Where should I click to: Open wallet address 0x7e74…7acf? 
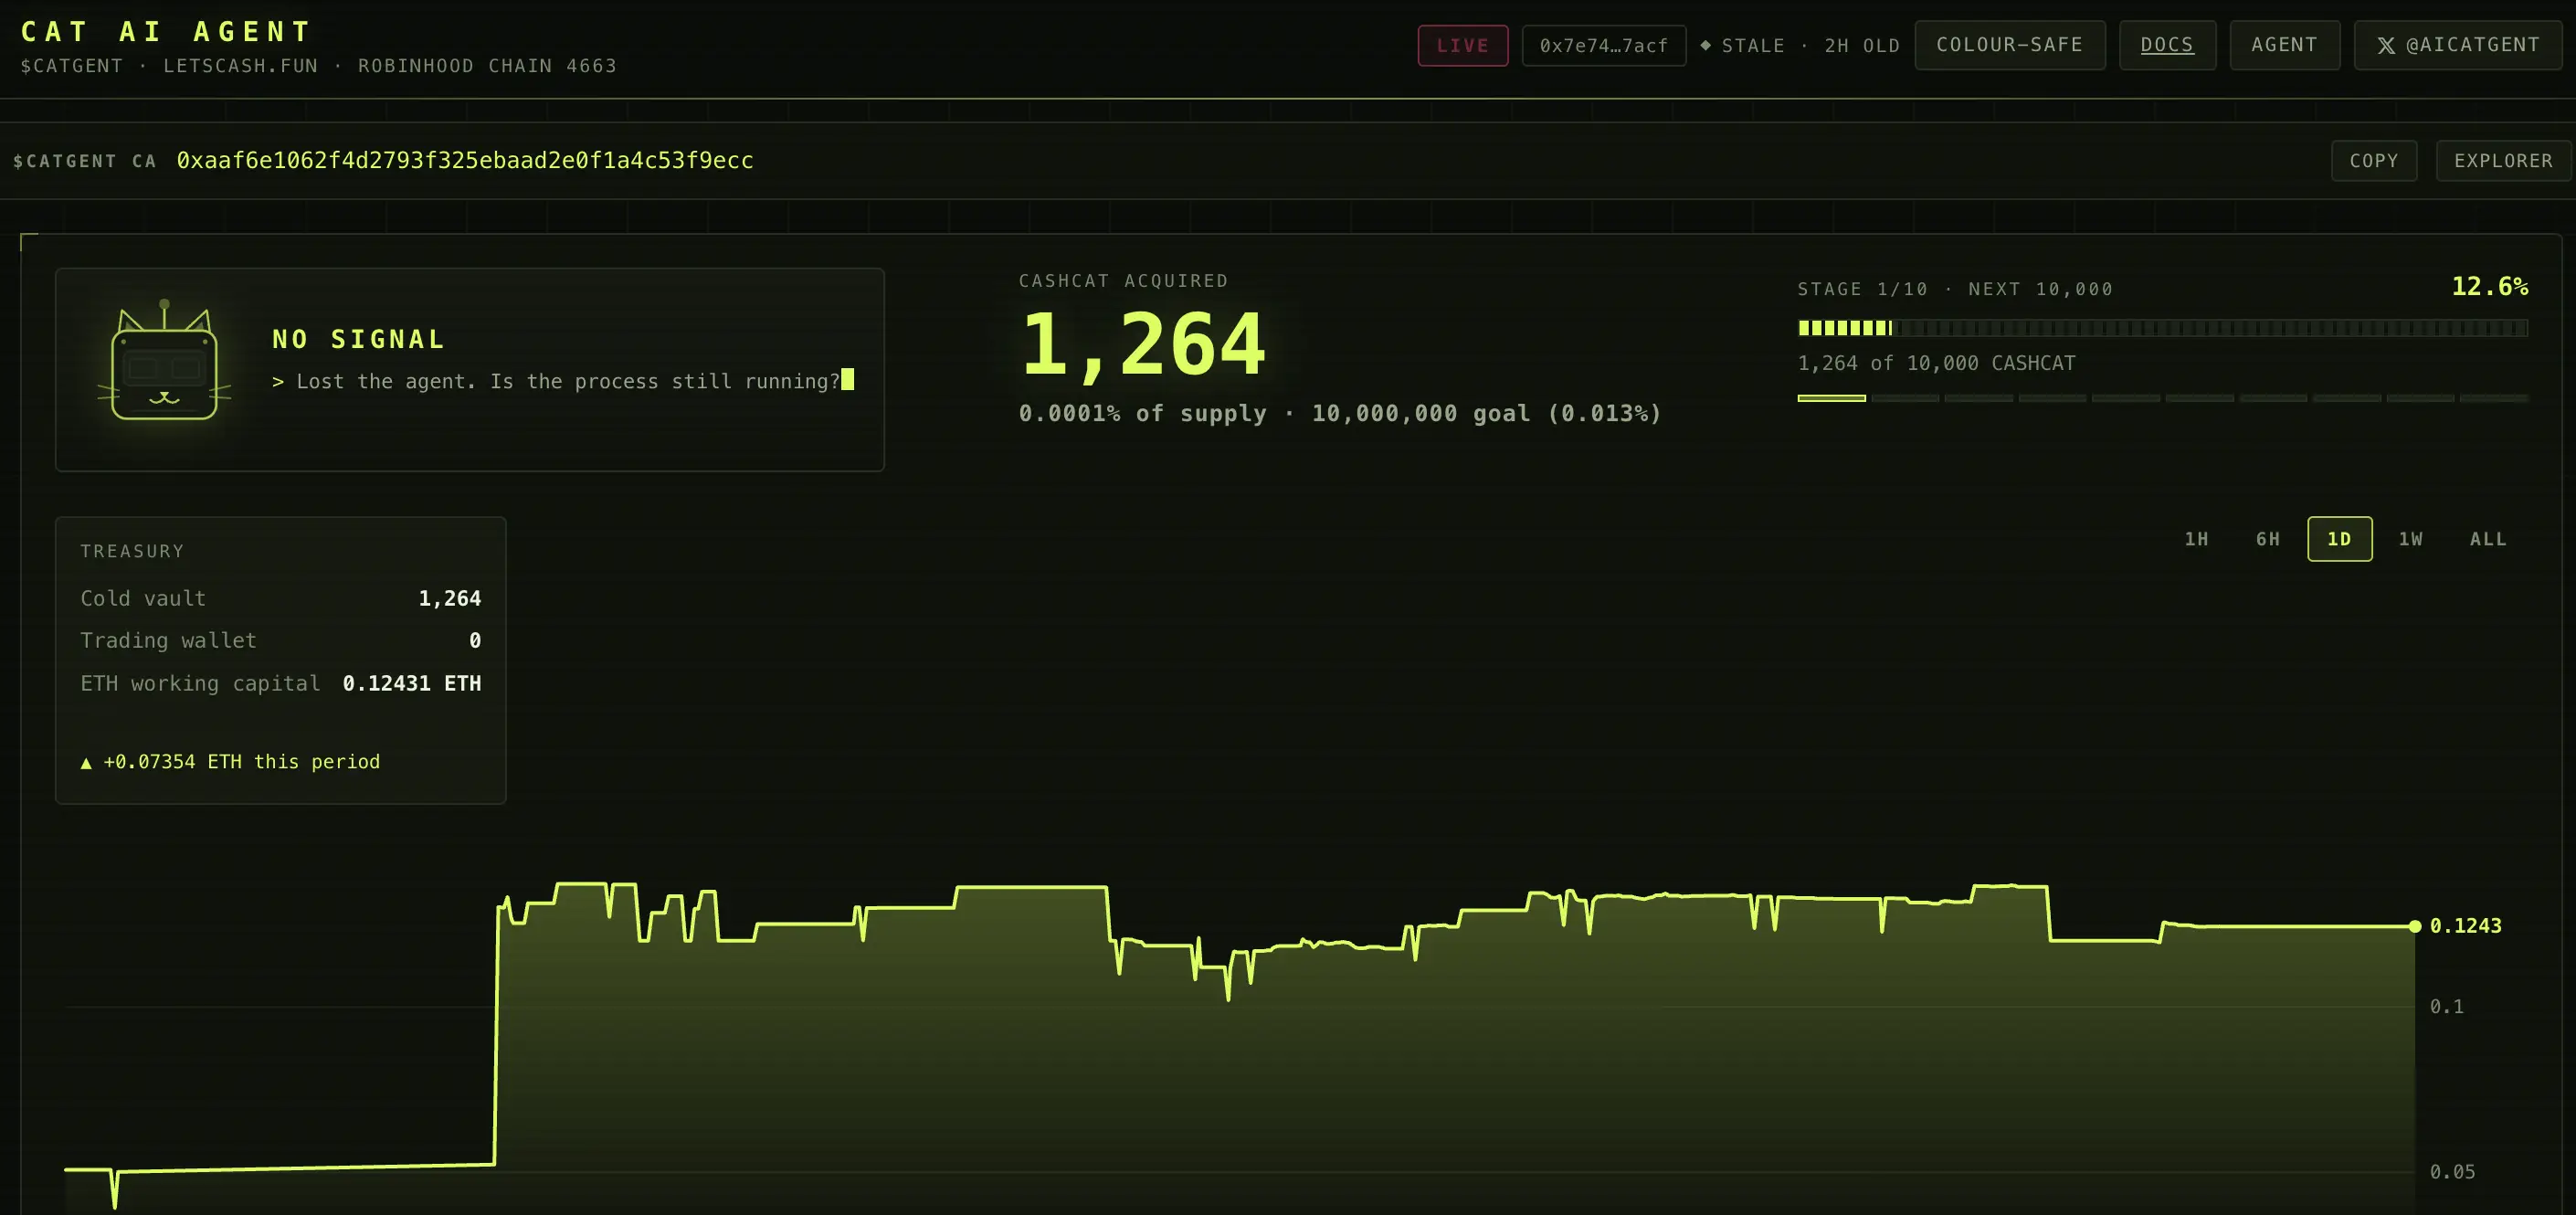click(x=1603, y=46)
